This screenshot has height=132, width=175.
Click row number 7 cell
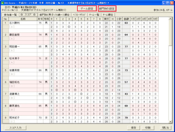(x=5, y=94)
